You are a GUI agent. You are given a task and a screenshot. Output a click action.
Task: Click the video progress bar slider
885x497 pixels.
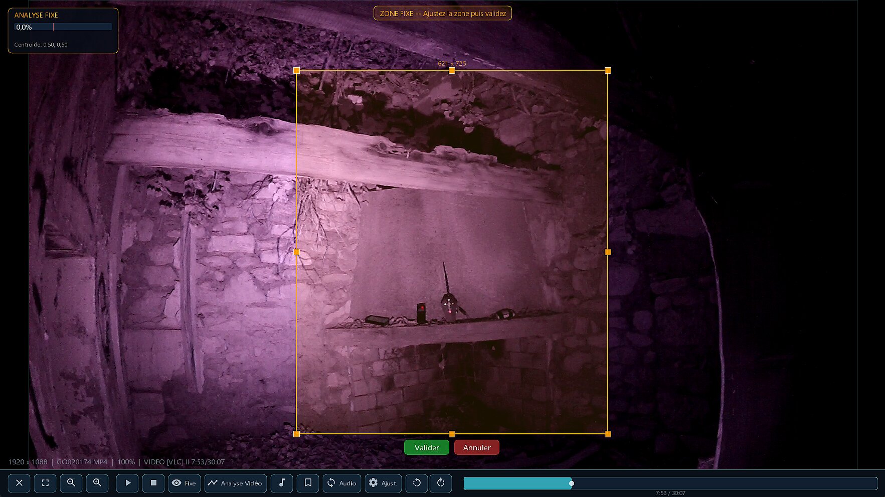coord(571,483)
